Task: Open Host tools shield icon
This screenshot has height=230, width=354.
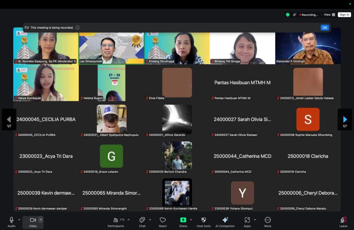Action: pos(203,221)
